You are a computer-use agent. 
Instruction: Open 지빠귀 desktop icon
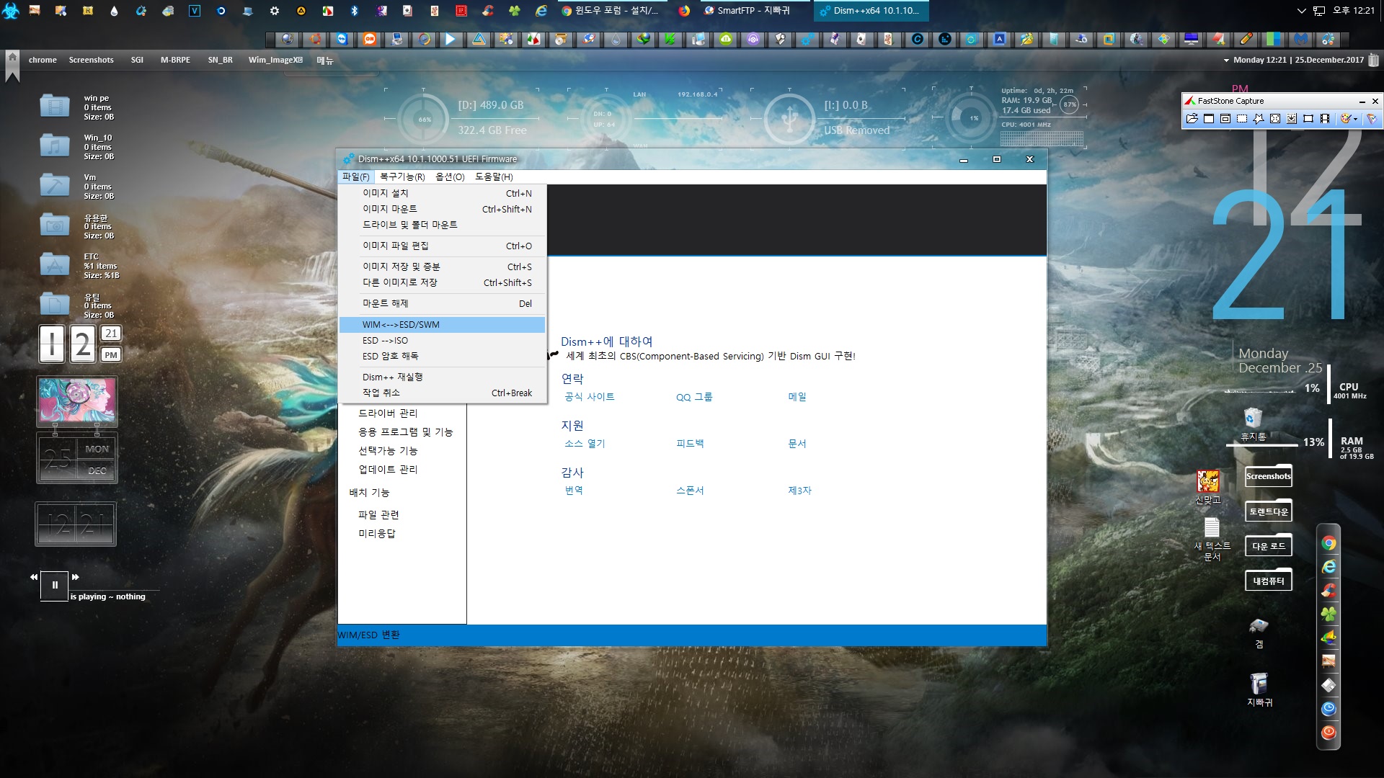(1259, 689)
